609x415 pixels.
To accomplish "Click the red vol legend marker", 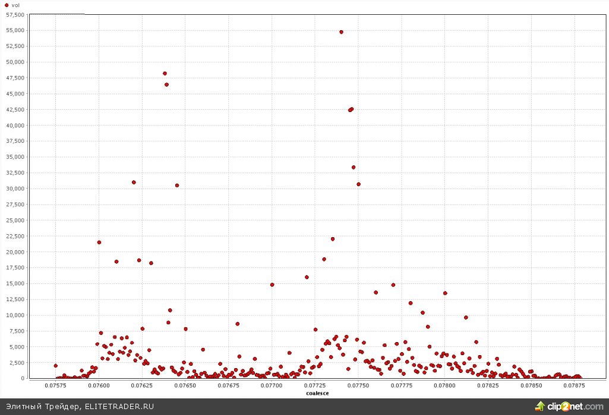I will [x=6, y=5].
